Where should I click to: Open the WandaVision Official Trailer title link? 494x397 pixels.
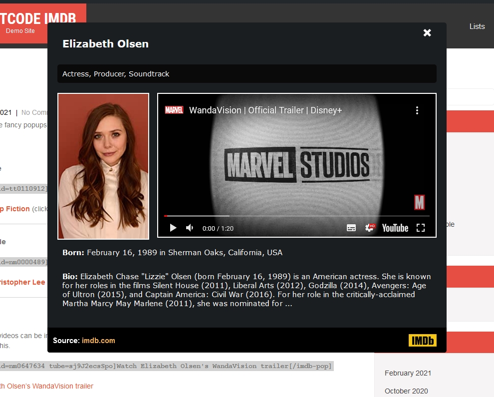tap(265, 110)
